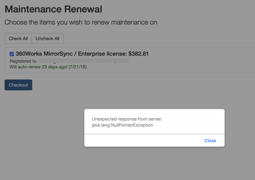
Task: Click the redacted registrant name bar
Action: pos(83,61)
